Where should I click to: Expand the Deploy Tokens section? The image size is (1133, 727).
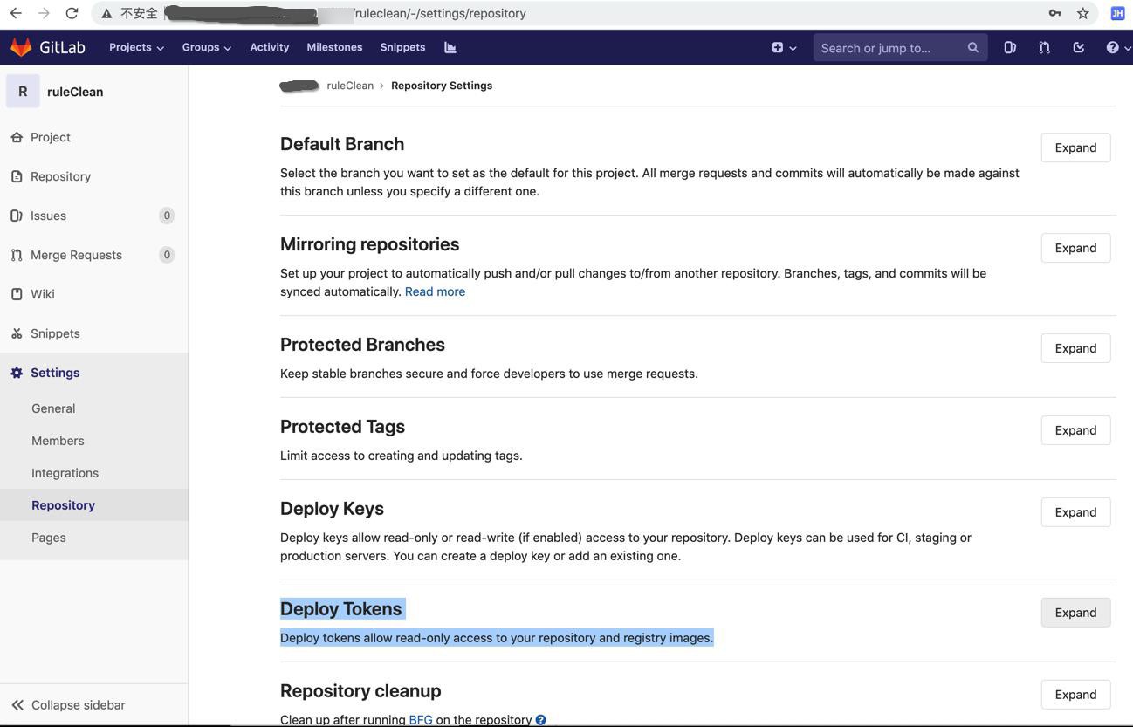[1075, 613]
